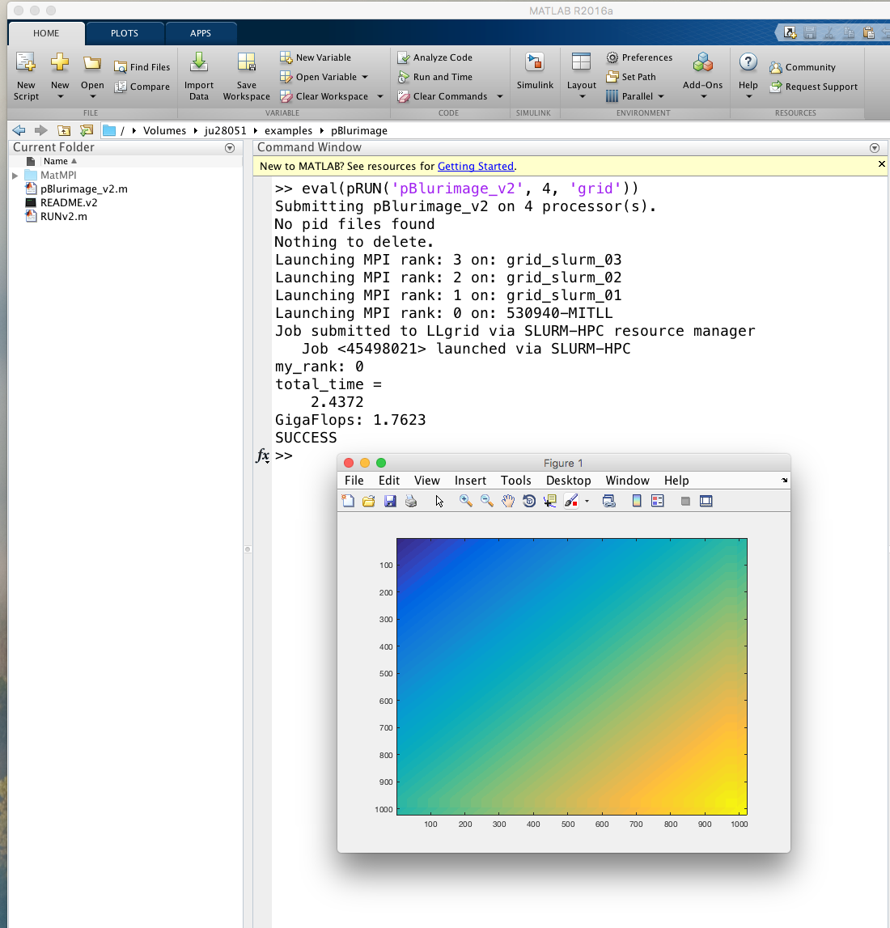Click Print Figure icon in Figure 1 toolbar
The height and width of the screenshot is (928, 890).
(411, 502)
